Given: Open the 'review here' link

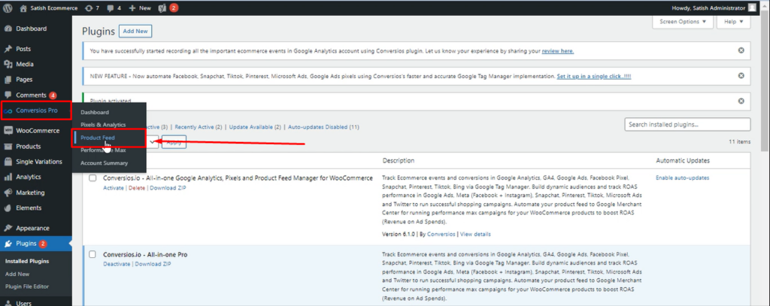Looking at the screenshot, I should pos(558,51).
